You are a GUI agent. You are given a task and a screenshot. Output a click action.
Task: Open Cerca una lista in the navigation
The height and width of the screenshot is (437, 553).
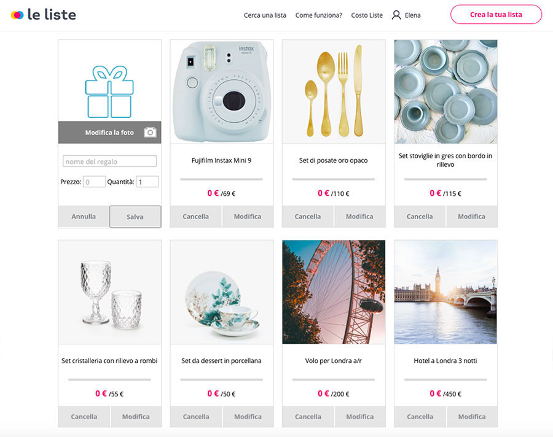[x=265, y=15]
